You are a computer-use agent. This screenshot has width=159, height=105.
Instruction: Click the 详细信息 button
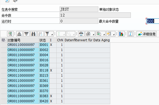pyautogui.click(x=147, y=34)
